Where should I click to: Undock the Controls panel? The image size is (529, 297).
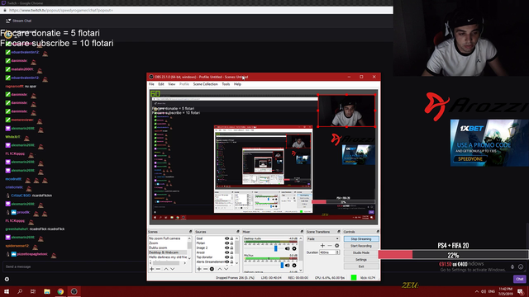(378, 232)
